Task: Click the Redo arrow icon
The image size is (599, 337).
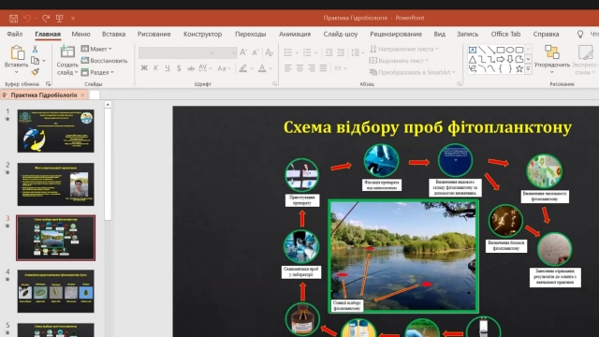Action: tap(46, 18)
